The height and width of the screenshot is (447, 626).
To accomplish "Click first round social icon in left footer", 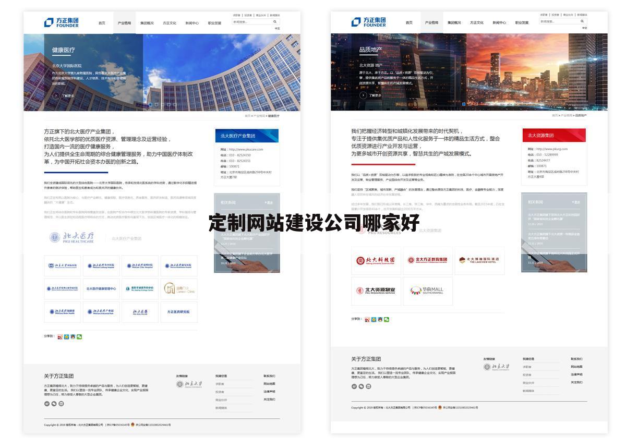I will 46,404.
